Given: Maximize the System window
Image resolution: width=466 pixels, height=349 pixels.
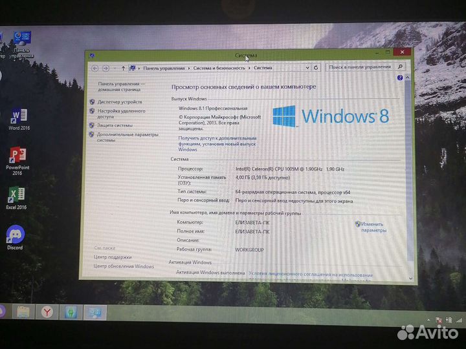Looking at the screenshot, I should (388, 52).
